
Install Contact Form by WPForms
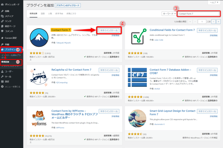[x=109, y=111]
